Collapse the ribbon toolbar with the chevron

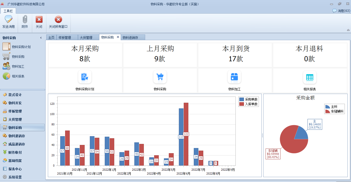tap(348, 30)
